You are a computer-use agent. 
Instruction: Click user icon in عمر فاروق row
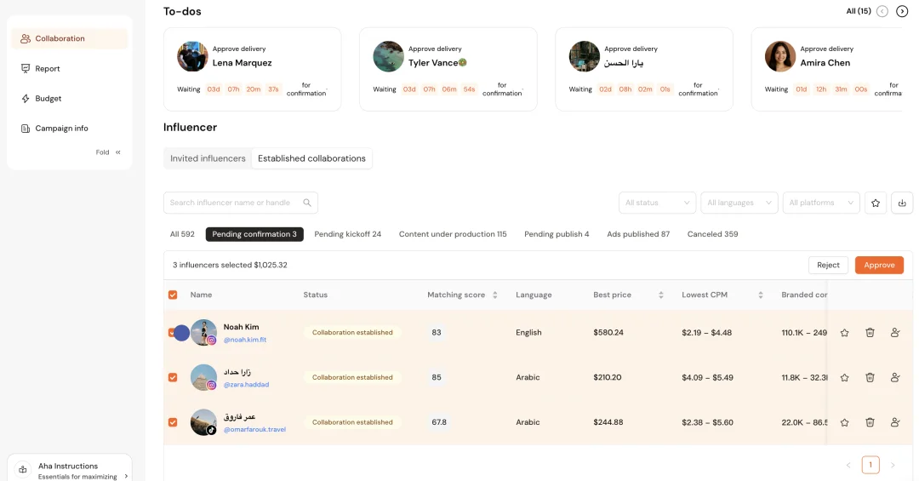895,422
